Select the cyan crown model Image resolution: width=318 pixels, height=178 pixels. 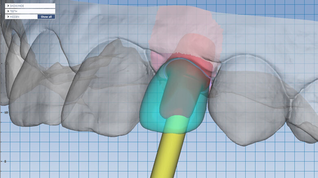click(x=151, y=109)
